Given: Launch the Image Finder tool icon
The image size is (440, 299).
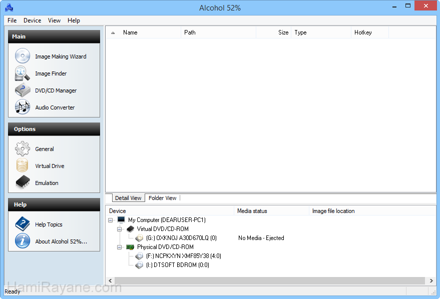Looking at the screenshot, I should pyautogui.click(x=23, y=73).
